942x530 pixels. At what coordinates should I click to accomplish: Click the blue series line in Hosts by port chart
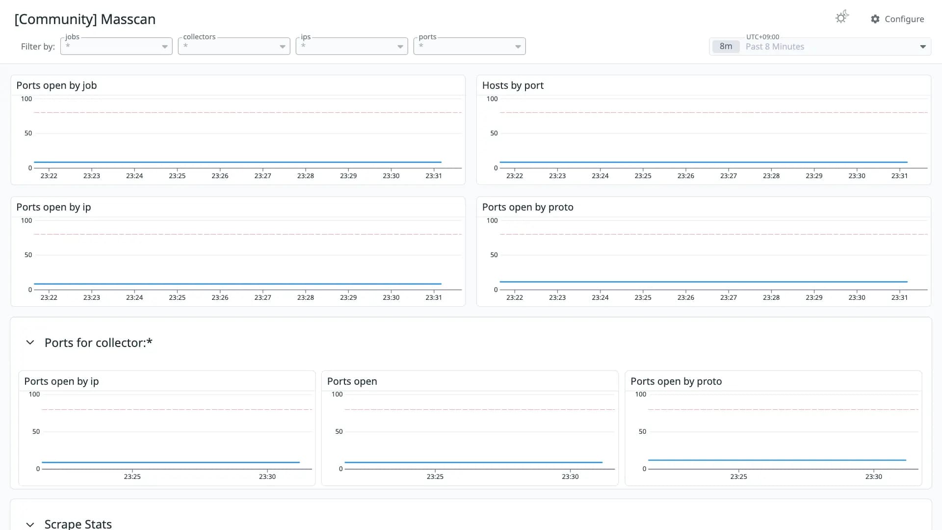704,162
